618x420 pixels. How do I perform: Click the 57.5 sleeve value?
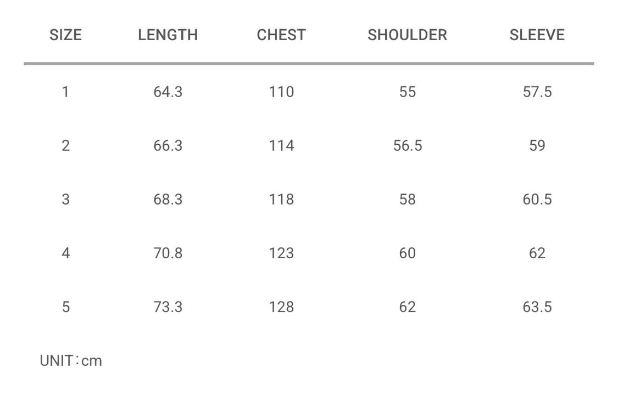(537, 92)
